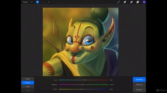The width and height of the screenshot is (167, 93).
Task: Open the Gallery
Action: point(25,2)
